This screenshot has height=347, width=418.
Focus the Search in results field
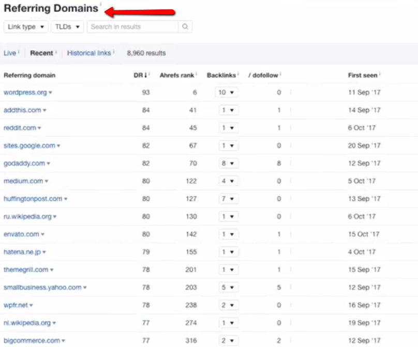point(132,27)
